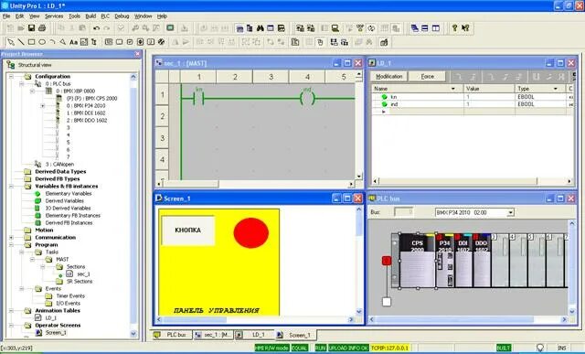
Task: Open the Debug menu
Action: [x=122, y=16]
